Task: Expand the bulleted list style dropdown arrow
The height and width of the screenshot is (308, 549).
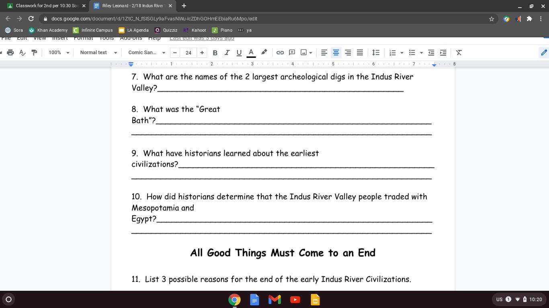Action: pyautogui.click(x=421, y=53)
